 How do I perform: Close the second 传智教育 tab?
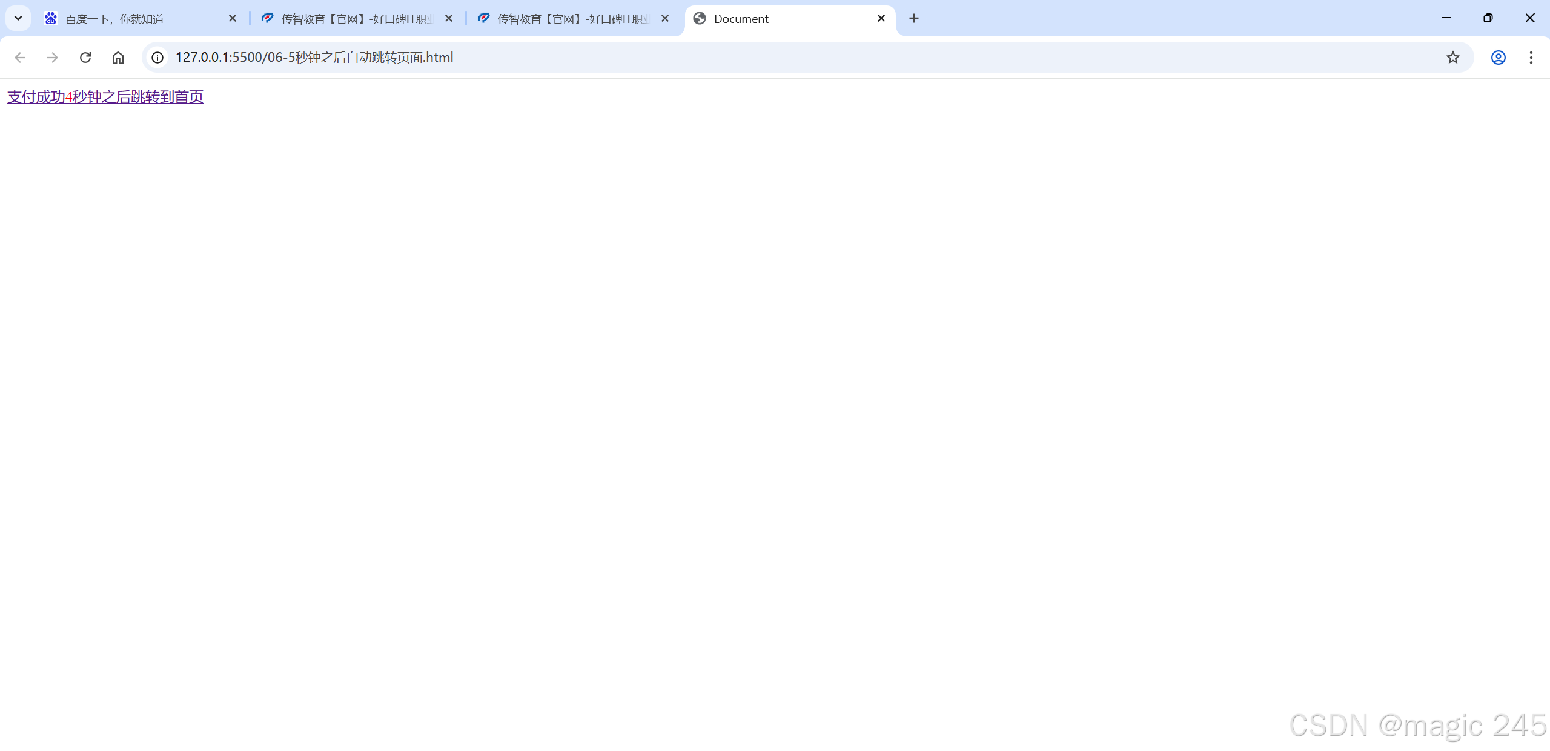point(665,19)
